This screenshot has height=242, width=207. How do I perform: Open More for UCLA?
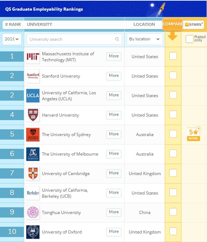click(x=114, y=95)
